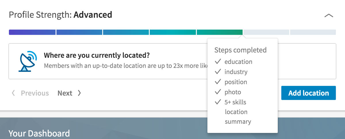This screenshot has height=139, width=345.
Task: Click the checkmark beside industry
Action: (x=218, y=72)
